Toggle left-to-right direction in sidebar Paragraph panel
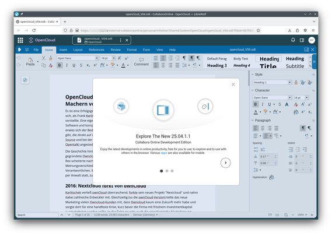332x236 pixels. tap(303, 128)
